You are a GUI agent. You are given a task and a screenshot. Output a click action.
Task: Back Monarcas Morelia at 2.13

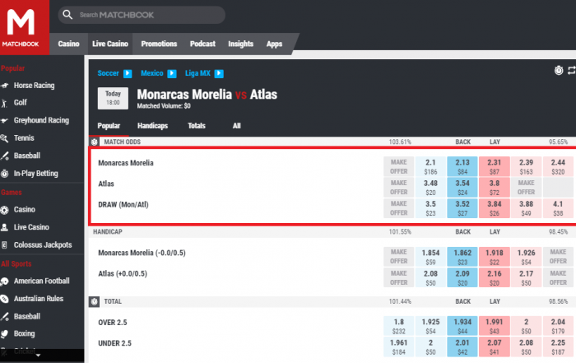click(462, 166)
